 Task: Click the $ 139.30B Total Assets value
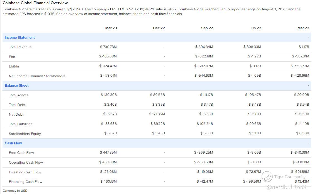tap(109, 95)
